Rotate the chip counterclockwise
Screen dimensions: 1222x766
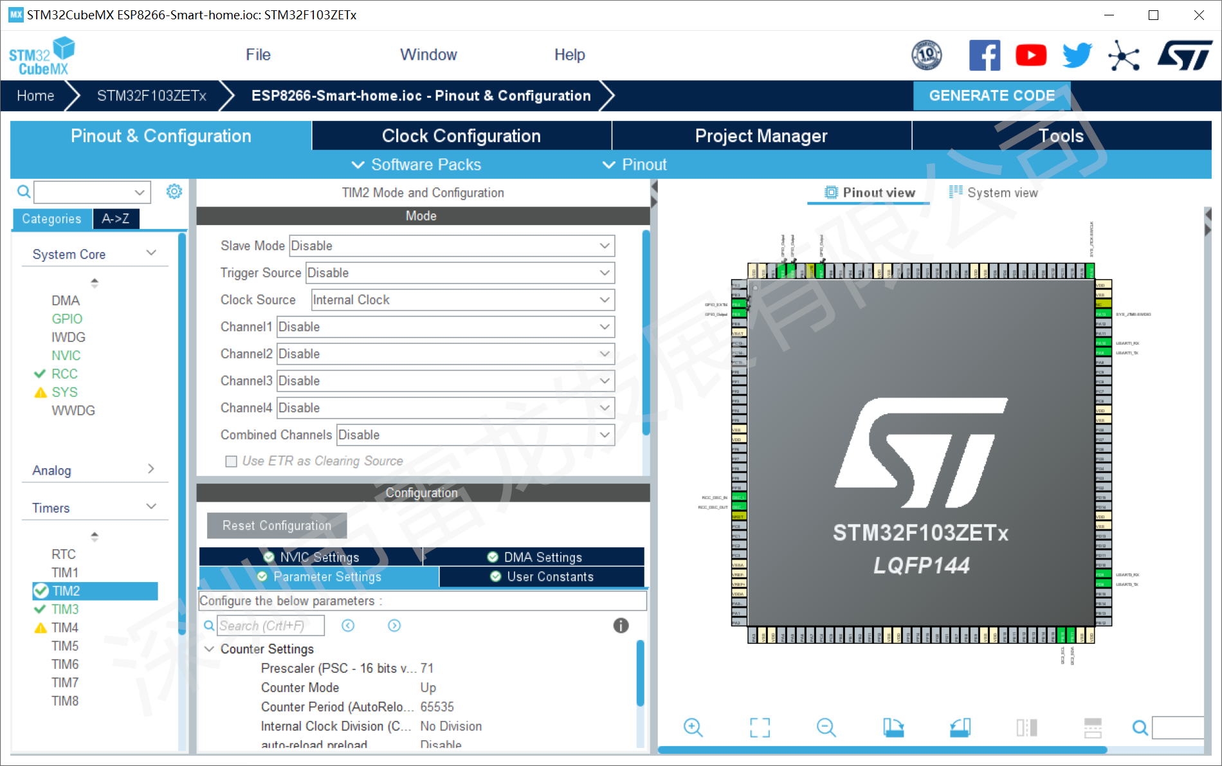(x=961, y=727)
